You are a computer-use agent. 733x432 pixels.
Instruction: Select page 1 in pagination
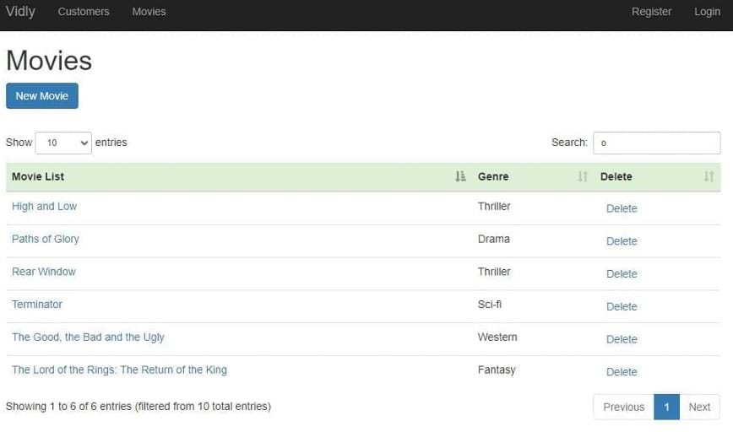click(666, 407)
